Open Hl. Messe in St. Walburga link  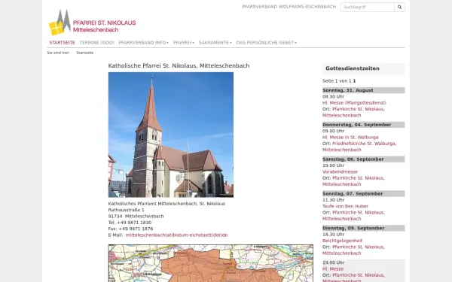[350, 138]
